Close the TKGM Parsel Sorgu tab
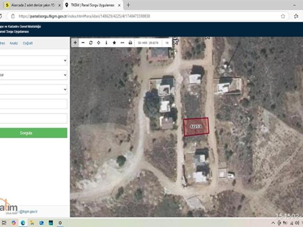This screenshot has width=303, height=227. pos(119,5)
